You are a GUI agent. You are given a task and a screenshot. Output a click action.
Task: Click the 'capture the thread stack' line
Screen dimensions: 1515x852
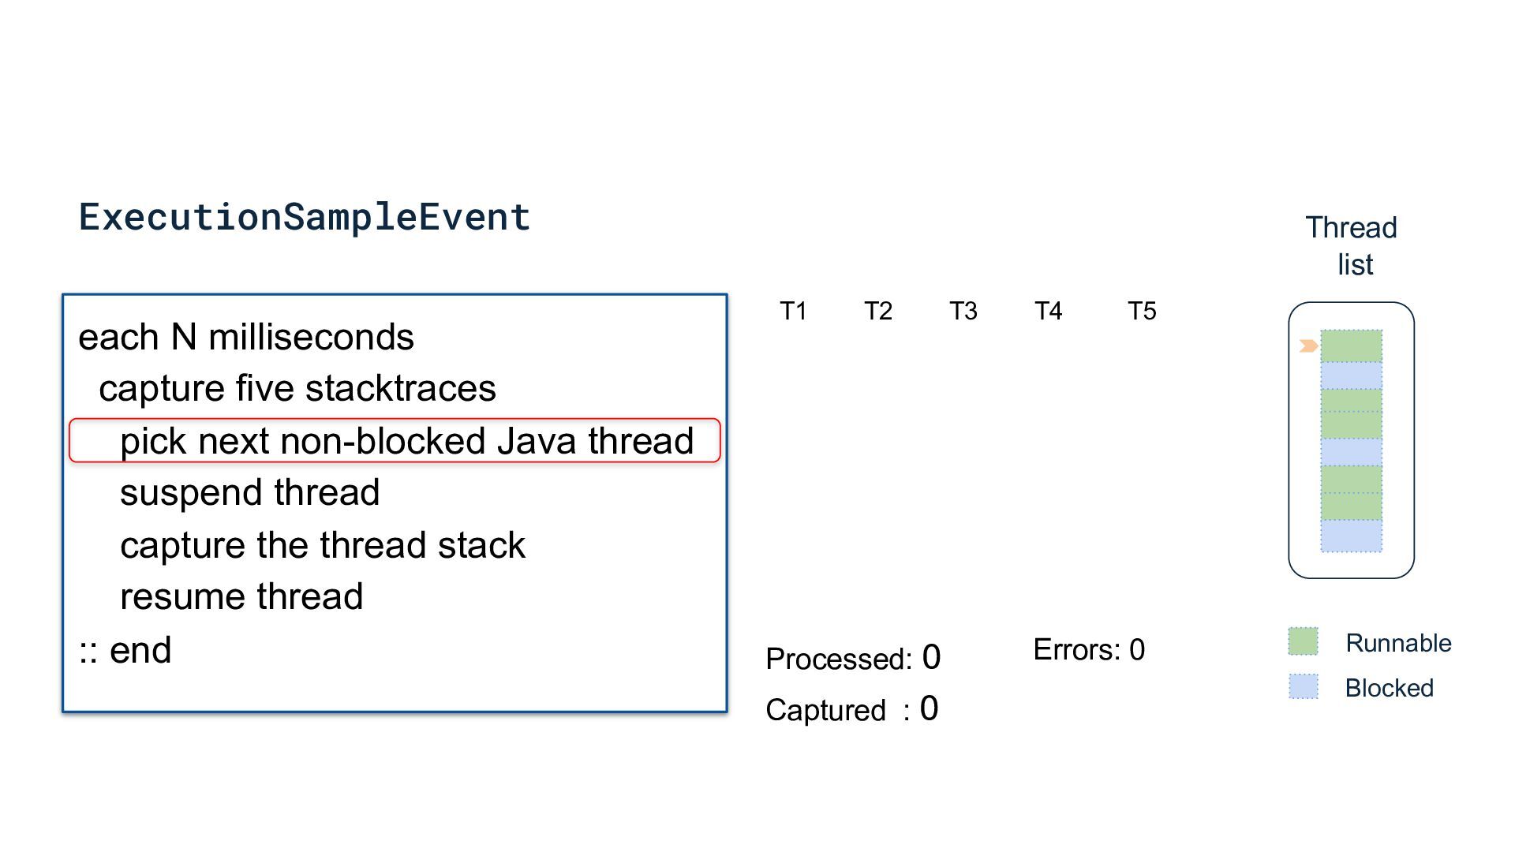(322, 545)
